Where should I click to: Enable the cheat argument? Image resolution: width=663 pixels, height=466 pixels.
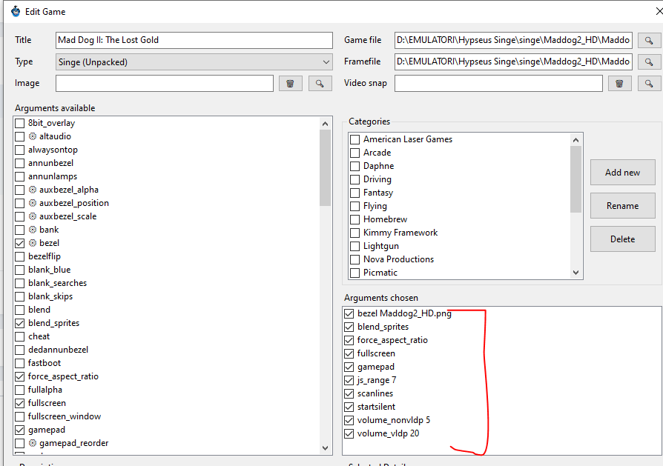click(x=19, y=336)
